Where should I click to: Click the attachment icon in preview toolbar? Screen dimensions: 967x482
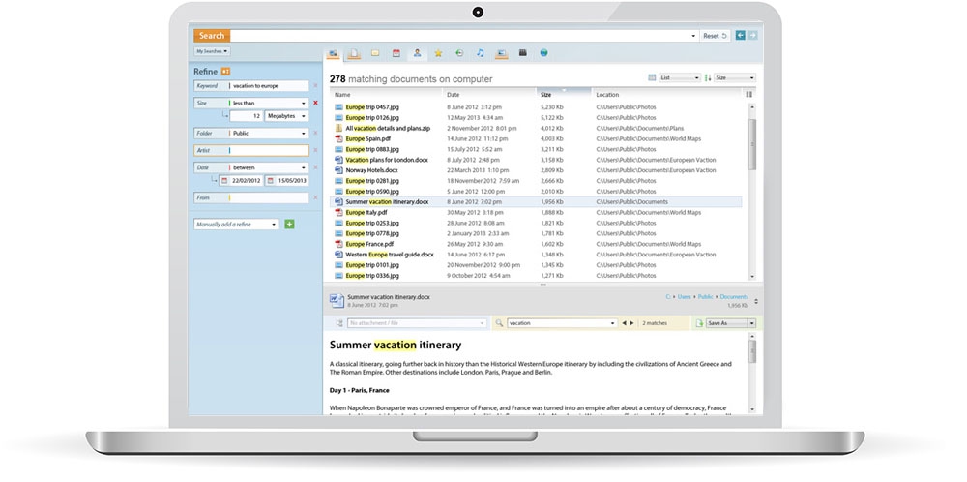pyautogui.click(x=339, y=322)
